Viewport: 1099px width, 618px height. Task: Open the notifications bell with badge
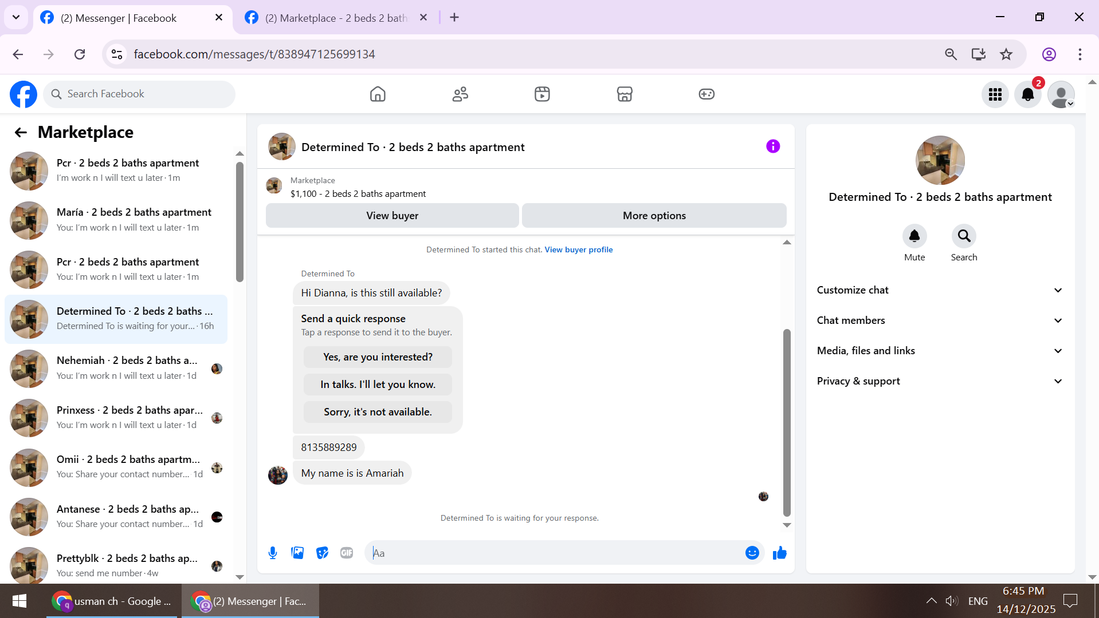pyautogui.click(x=1028, y=94)
